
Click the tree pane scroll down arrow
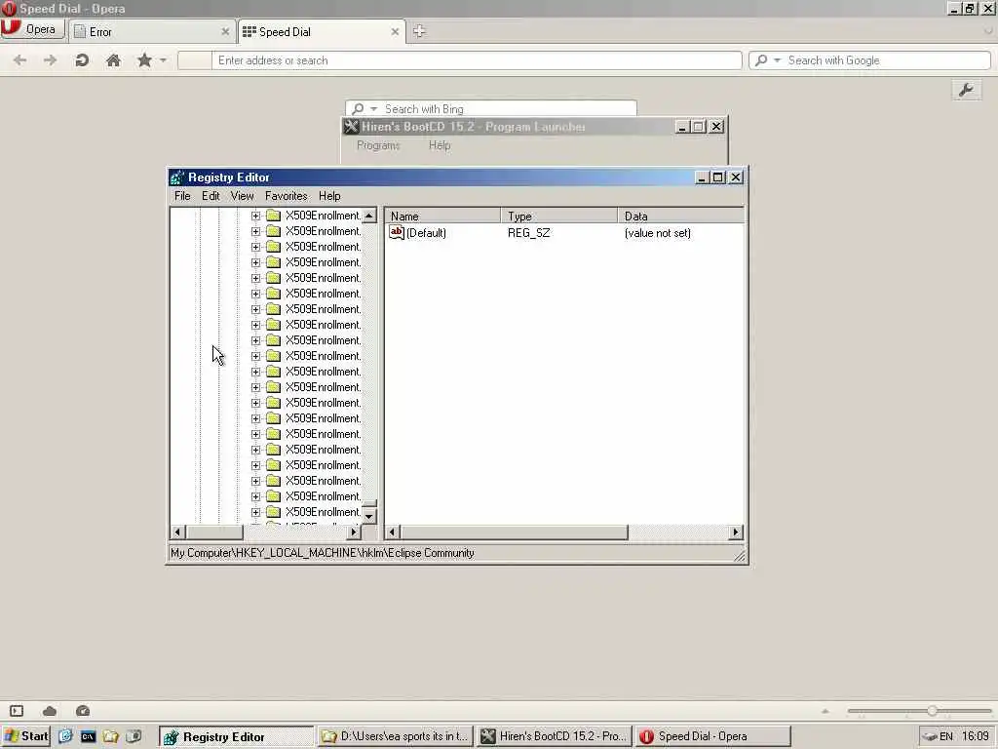pos(369,516)
